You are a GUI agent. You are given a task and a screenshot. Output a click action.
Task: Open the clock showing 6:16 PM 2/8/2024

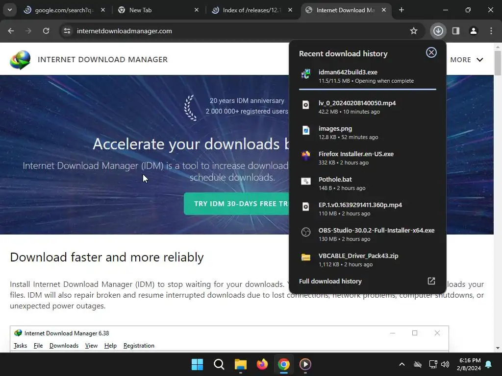click(469, 364)
